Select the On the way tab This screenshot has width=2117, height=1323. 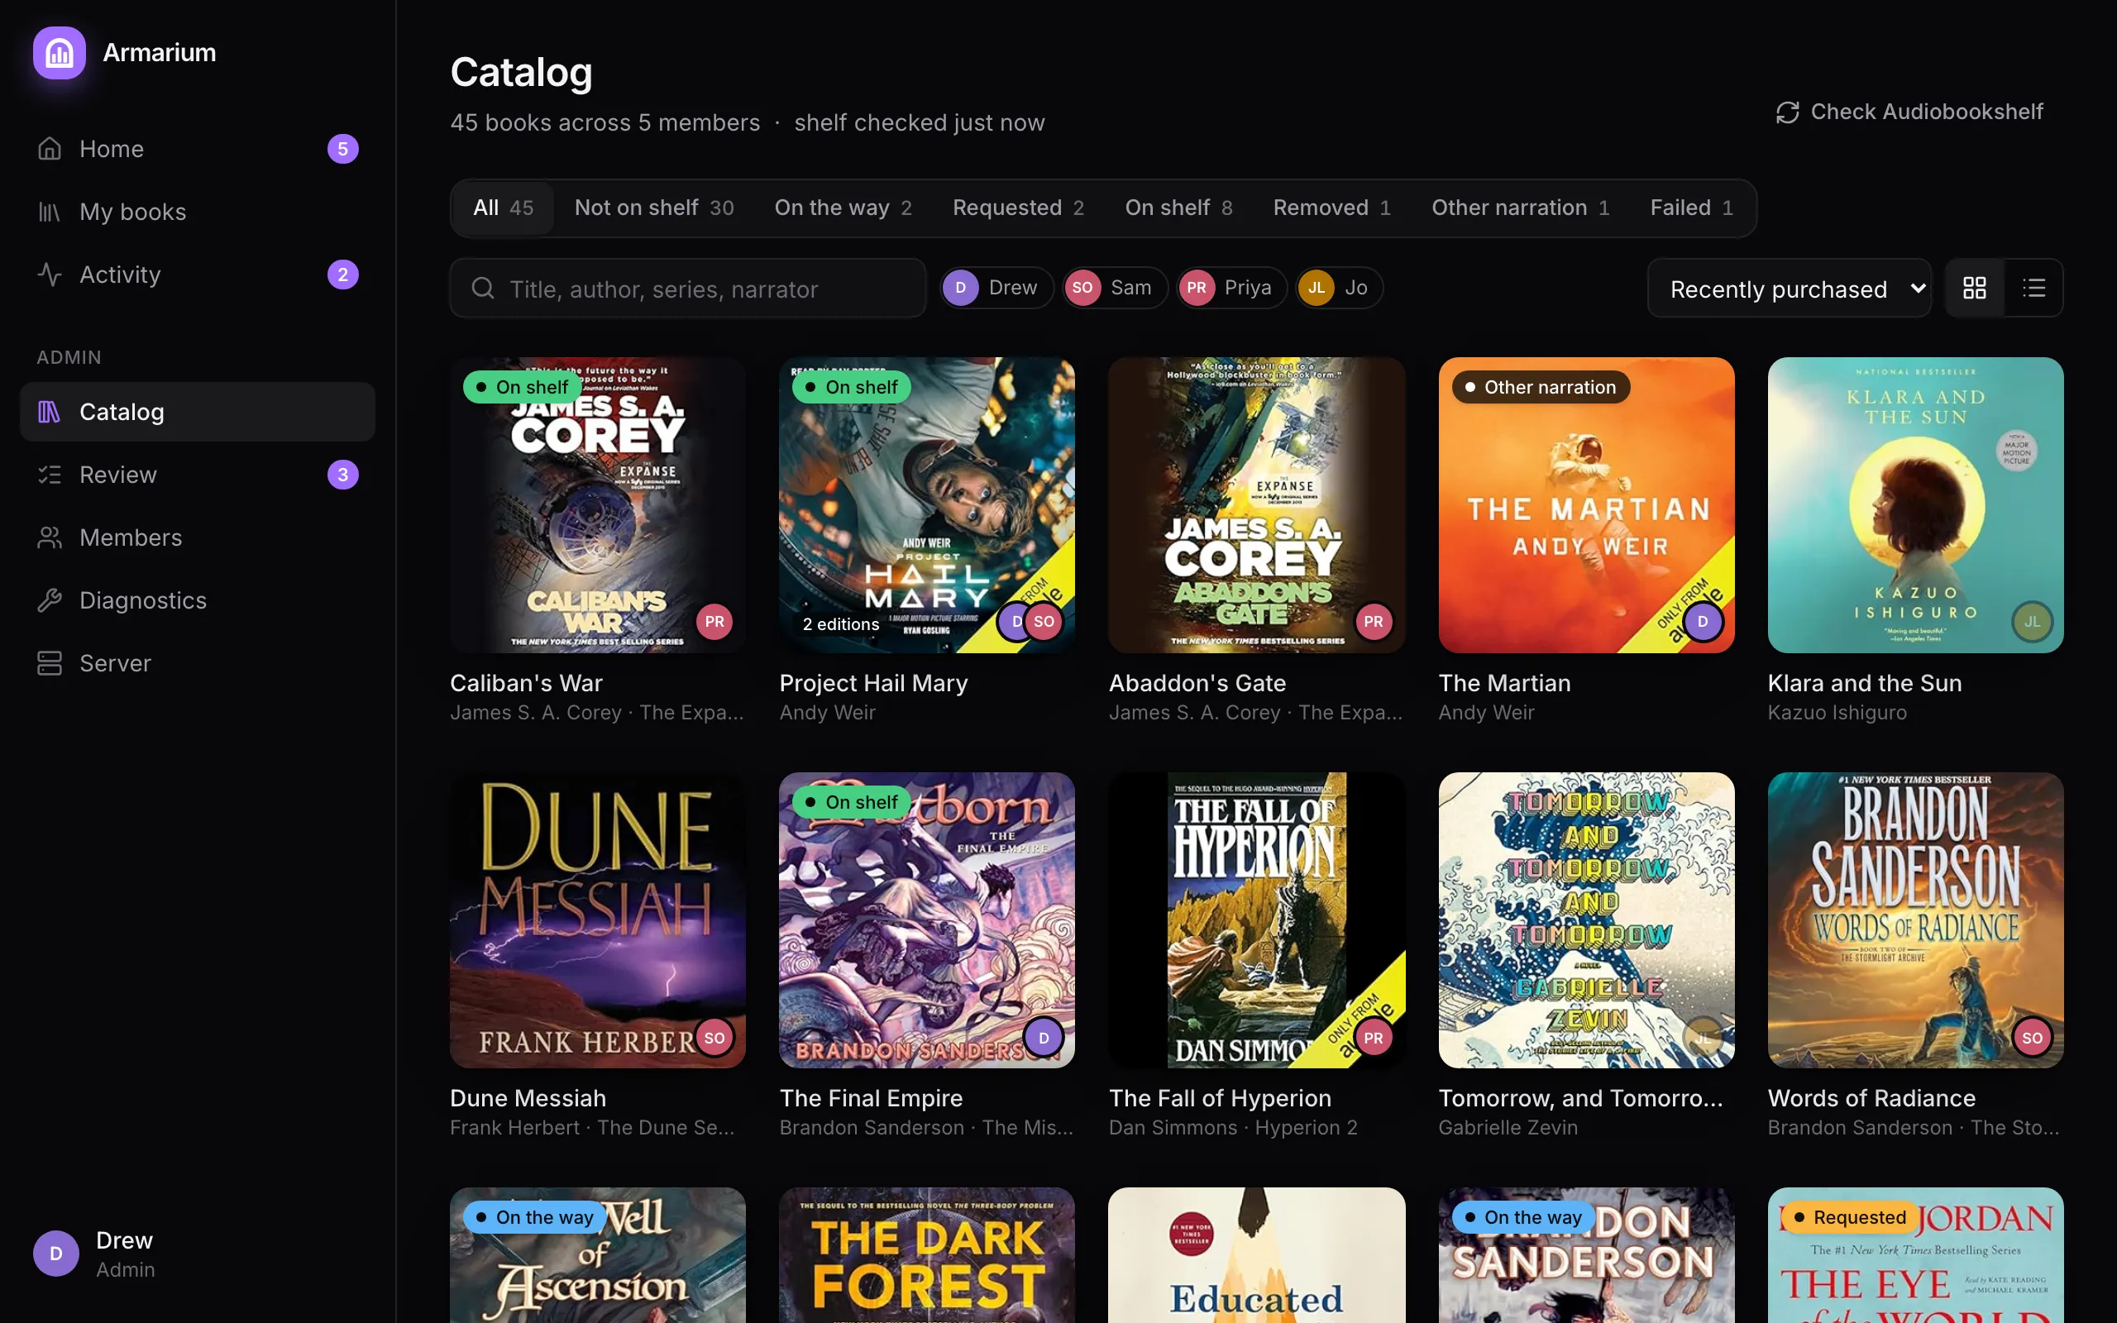(843, 208)
